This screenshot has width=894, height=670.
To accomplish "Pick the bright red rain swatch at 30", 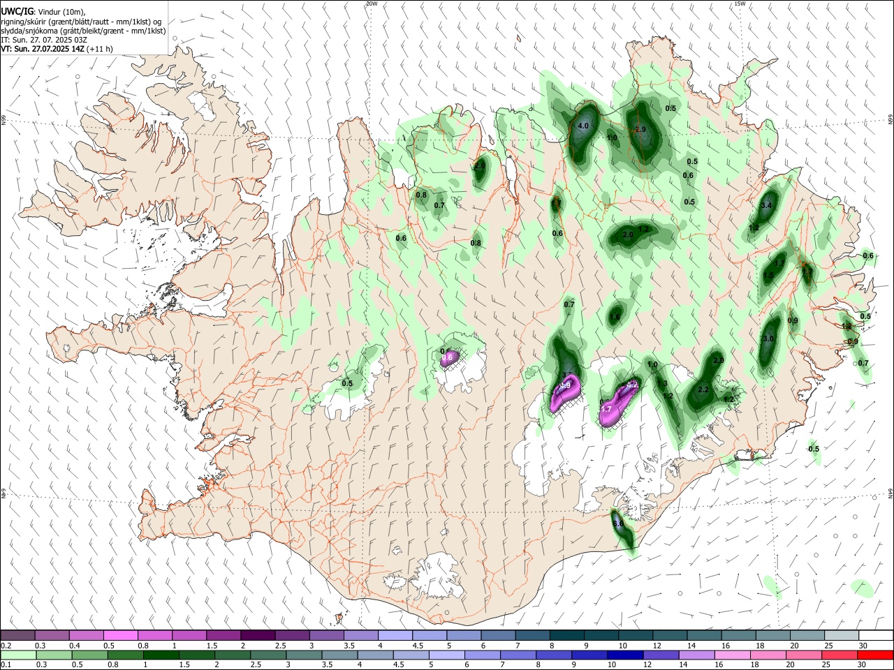I will point(875,655).
